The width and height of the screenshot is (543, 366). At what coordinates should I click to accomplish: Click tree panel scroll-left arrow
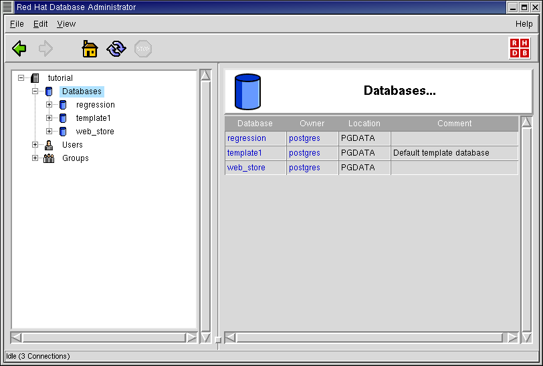pyautogui.click(x=16, y=337)
